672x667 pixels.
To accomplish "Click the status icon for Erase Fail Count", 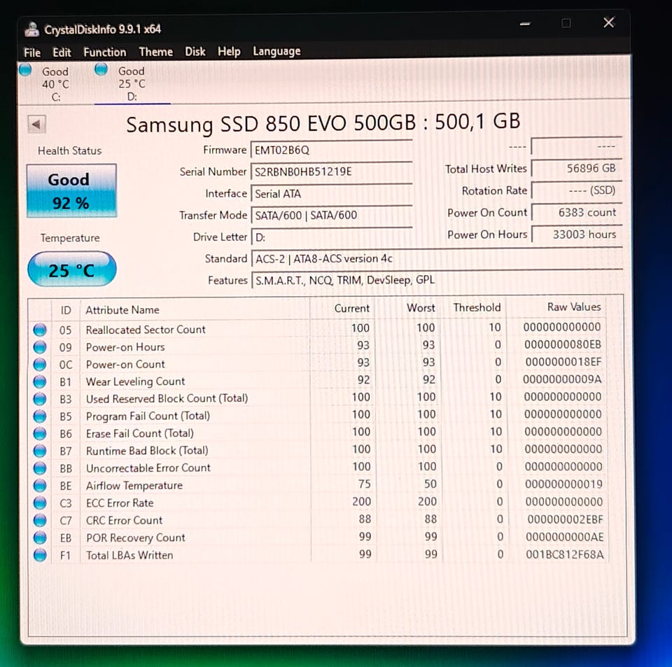I will point(40,433).
